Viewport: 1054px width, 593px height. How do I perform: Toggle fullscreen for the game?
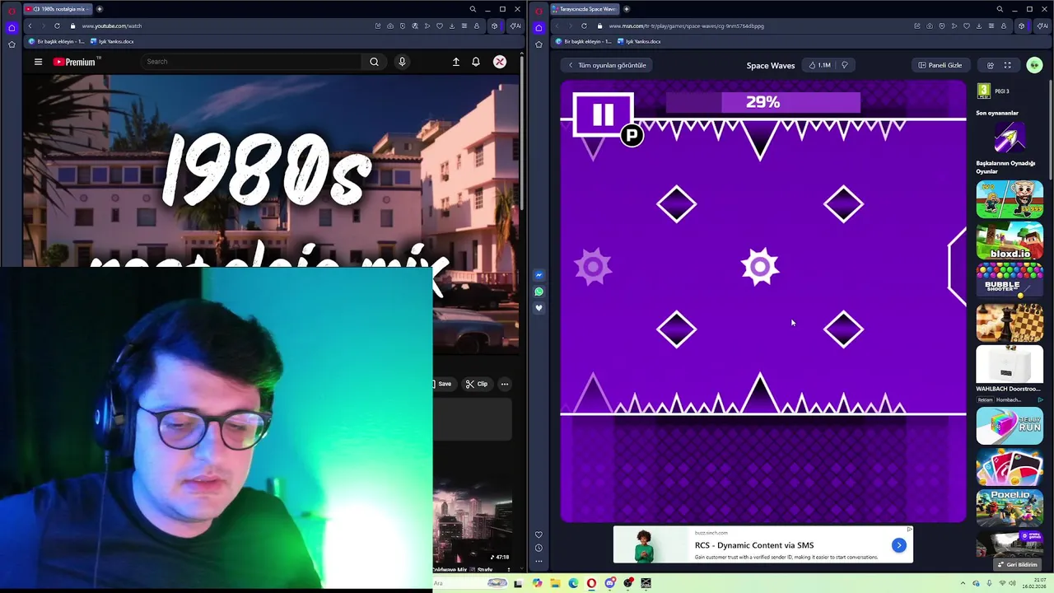(x=1007, y=65)
